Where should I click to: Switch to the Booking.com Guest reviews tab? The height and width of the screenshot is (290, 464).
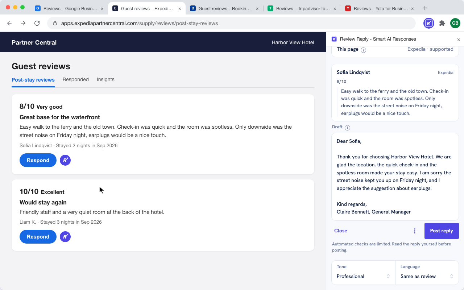pos(224,8)
